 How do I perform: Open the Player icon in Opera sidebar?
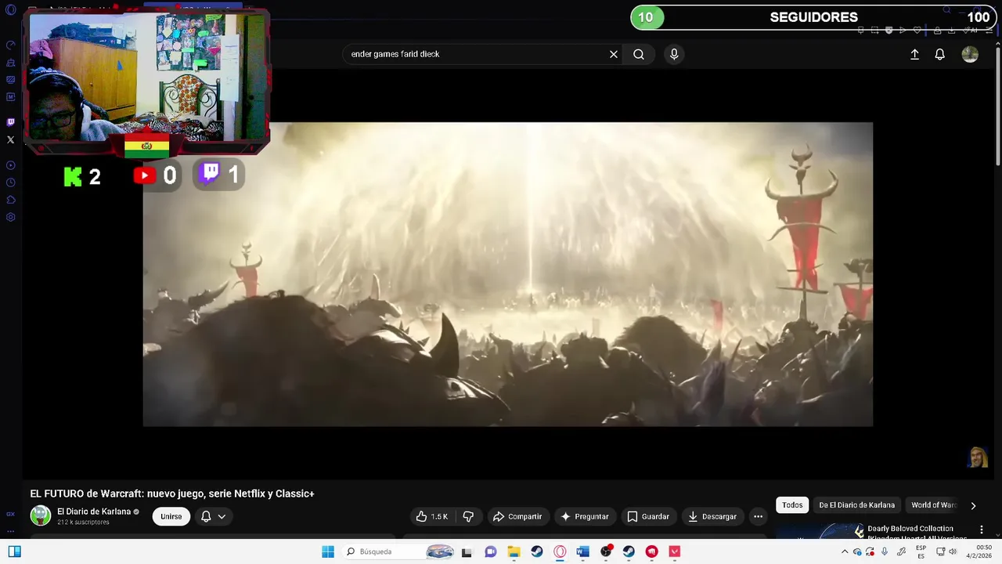pyautogui.click(x=11, y=165)
